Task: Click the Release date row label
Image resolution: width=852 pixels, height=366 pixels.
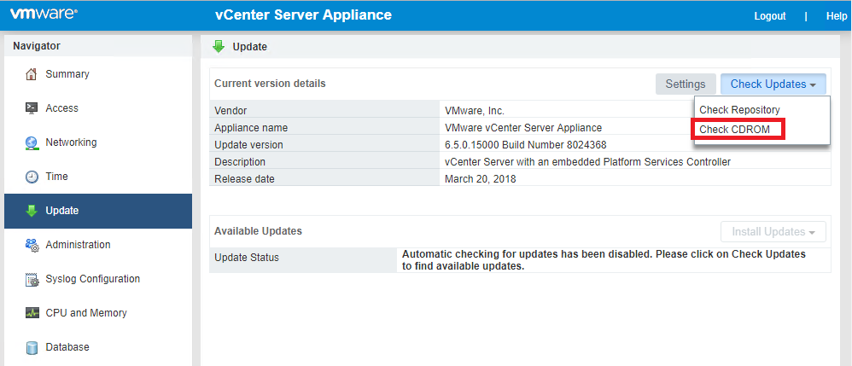Action: point(244,179)
